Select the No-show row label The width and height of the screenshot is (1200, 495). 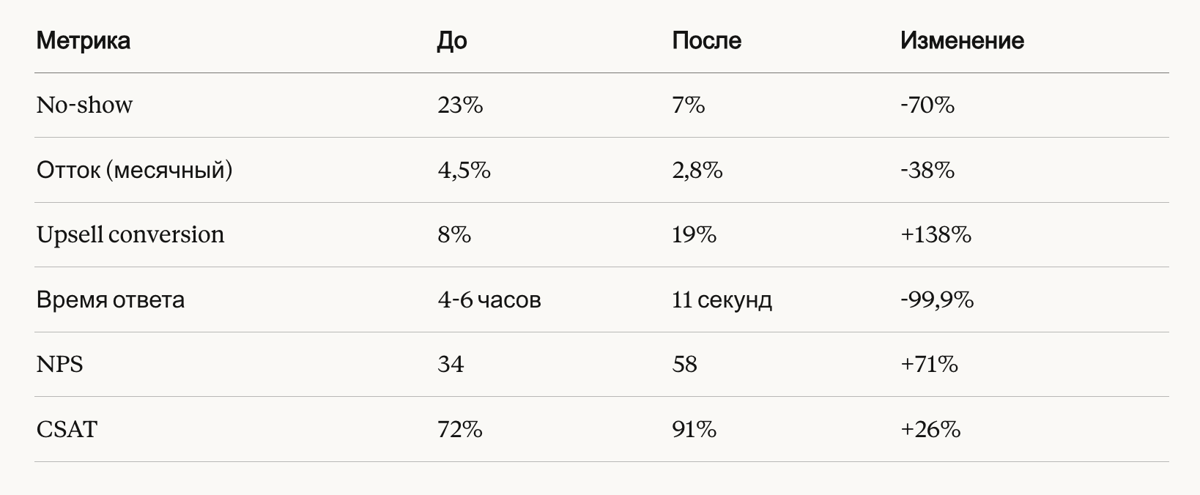tap(84, 105)
